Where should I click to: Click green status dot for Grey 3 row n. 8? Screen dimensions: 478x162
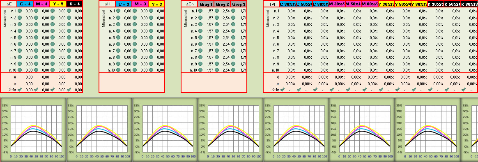(x=234, y=57)
